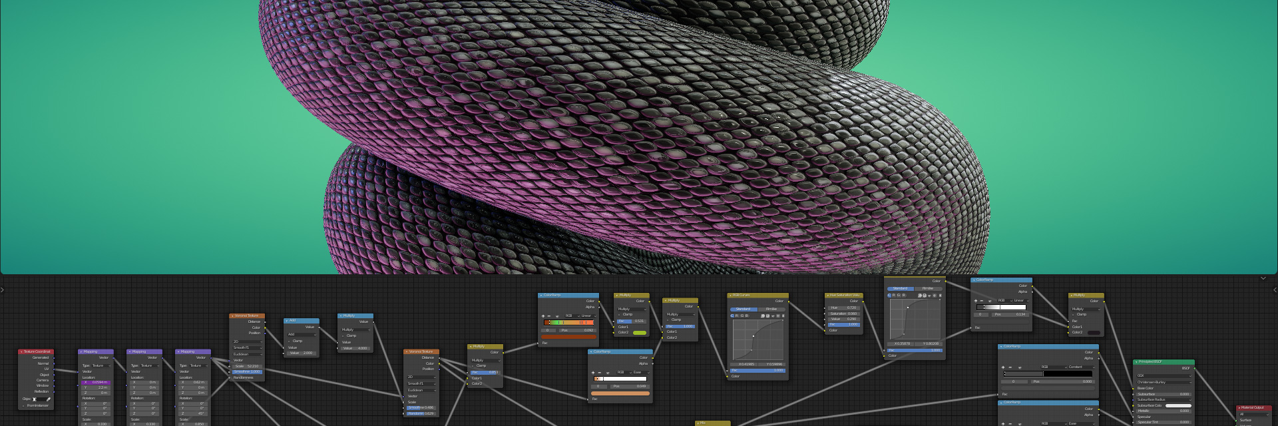Enable From Instancer in Texture Coordinate node
1278x426 pixels.
click(25, 405)
